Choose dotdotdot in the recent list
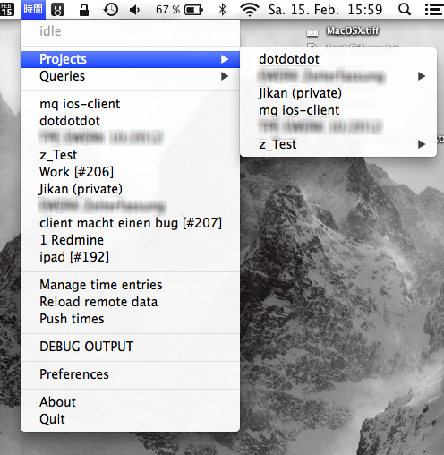Viewport: 444px width, 455px height. tap(130, 121)
